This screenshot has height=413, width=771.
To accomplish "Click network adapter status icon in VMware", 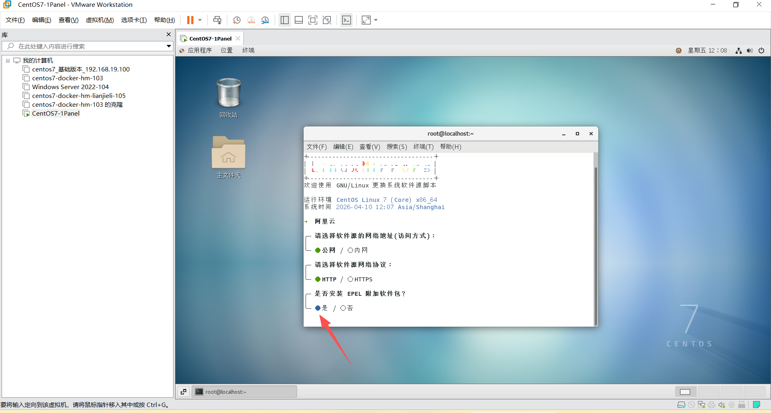I will click(702, 405).
